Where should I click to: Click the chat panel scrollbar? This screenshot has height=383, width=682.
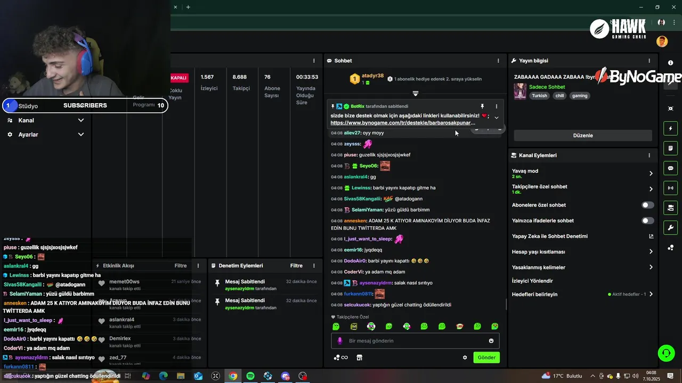pos(506,304)
